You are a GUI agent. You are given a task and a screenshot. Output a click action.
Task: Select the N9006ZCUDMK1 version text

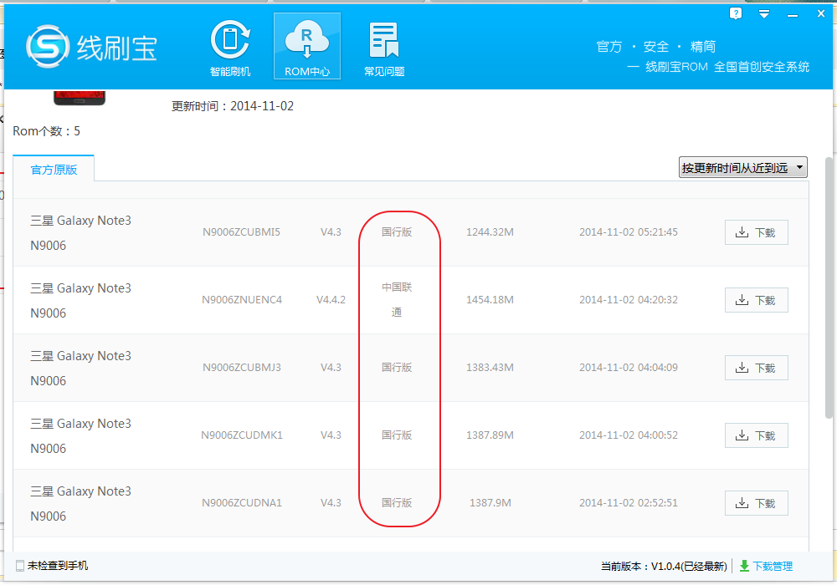tap(242, 435)
